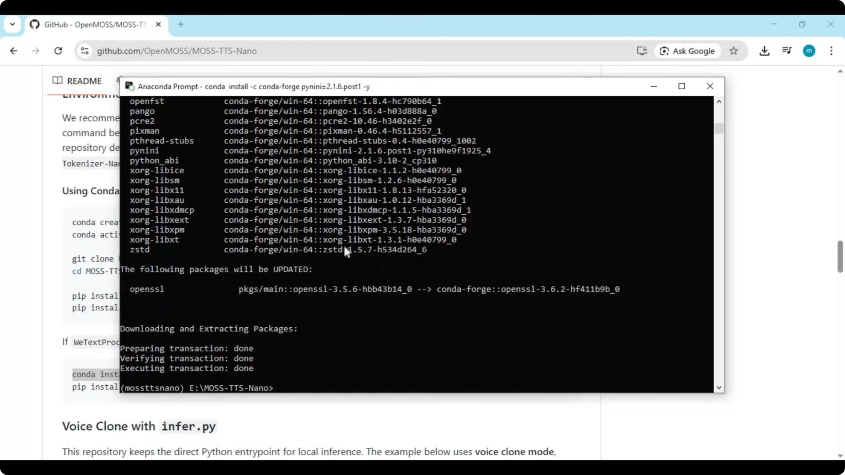Select the GitHub OpenMOSS/MOSS-TTS tab
Image resolution: width=845 pixels, height=475 pixels.
(95, 25)
